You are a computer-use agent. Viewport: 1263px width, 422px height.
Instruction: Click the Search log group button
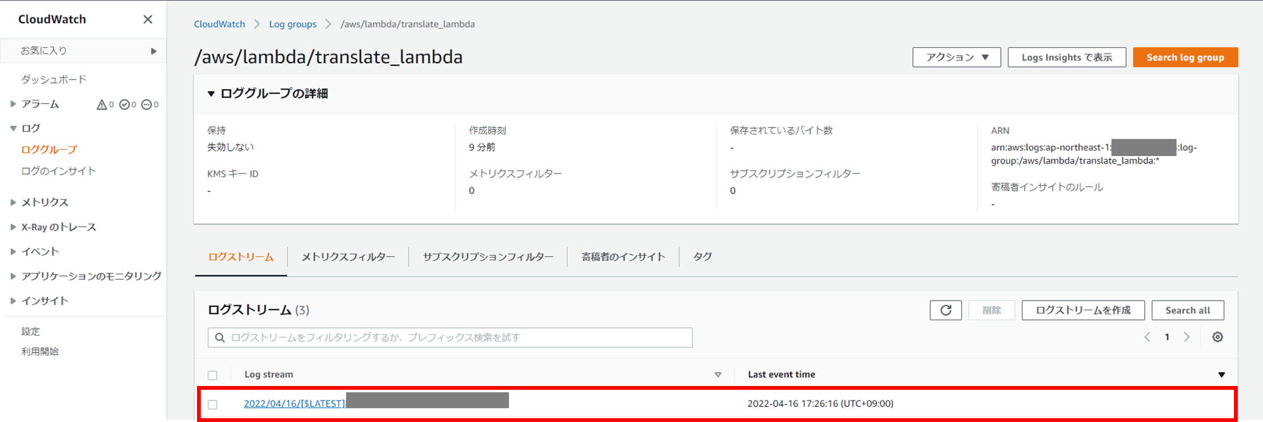[x=1185, y=57]
